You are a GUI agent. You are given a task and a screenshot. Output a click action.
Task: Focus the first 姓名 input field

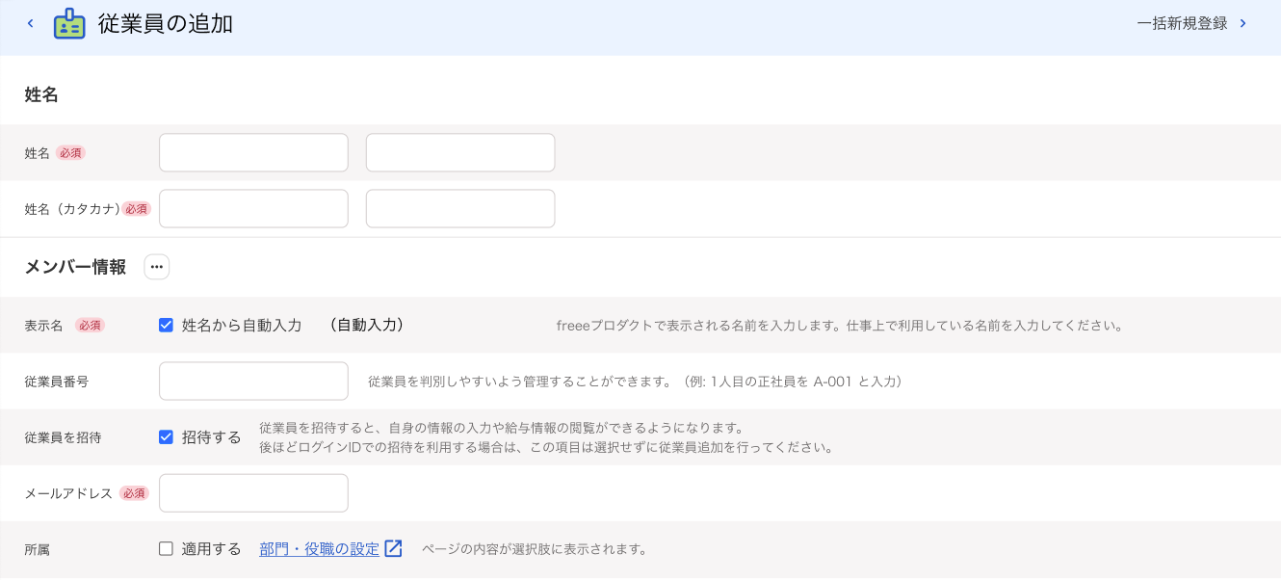(253, 152)
